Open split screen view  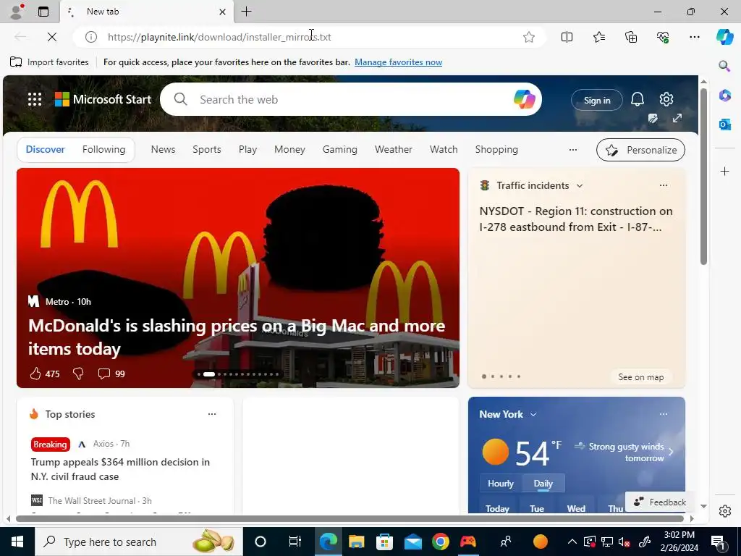(x=567, y=37)
